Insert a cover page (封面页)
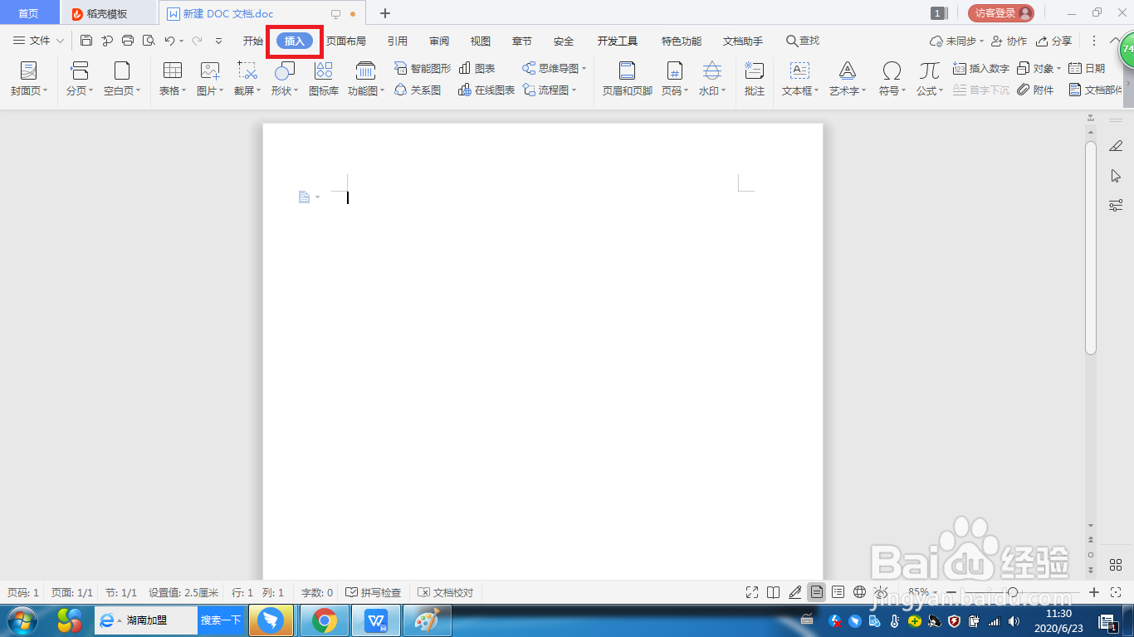 point(29,79)
